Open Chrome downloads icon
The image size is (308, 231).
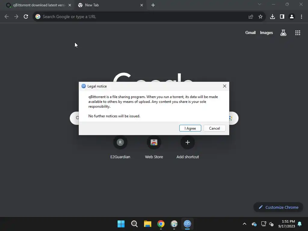(x=272, y=17)
